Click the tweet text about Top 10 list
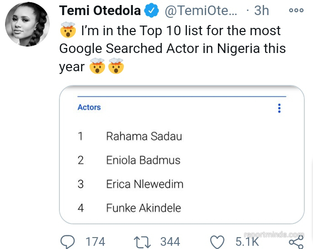The width and height of the screenshot is (313, 249). [x=173, y=48]
